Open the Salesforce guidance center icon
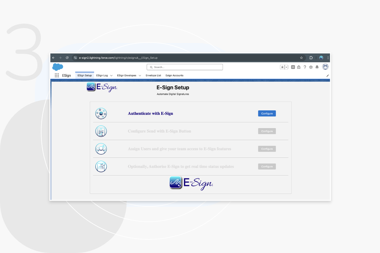This screenshot has width=380, height=253. tap(299, 67)
